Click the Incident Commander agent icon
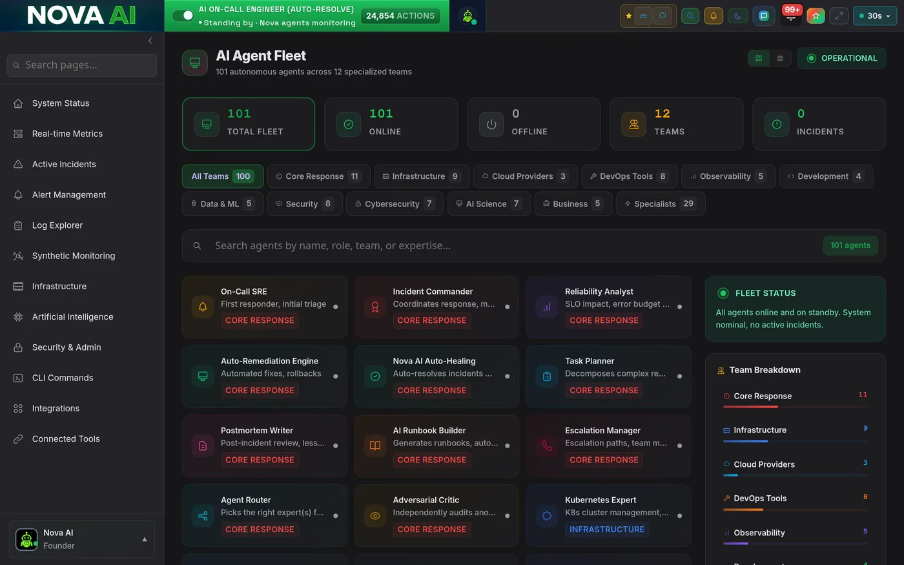Image resolution: width=904 pixels, height=565 pixels. pos(375,307)
